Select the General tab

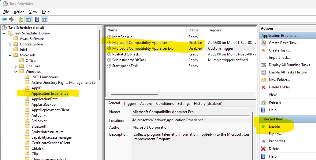[x=114, y=103]
